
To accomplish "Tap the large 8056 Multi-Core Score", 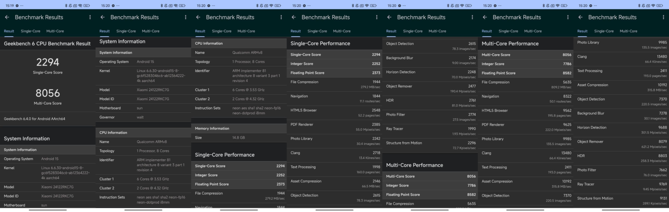I will coord(48,93).
